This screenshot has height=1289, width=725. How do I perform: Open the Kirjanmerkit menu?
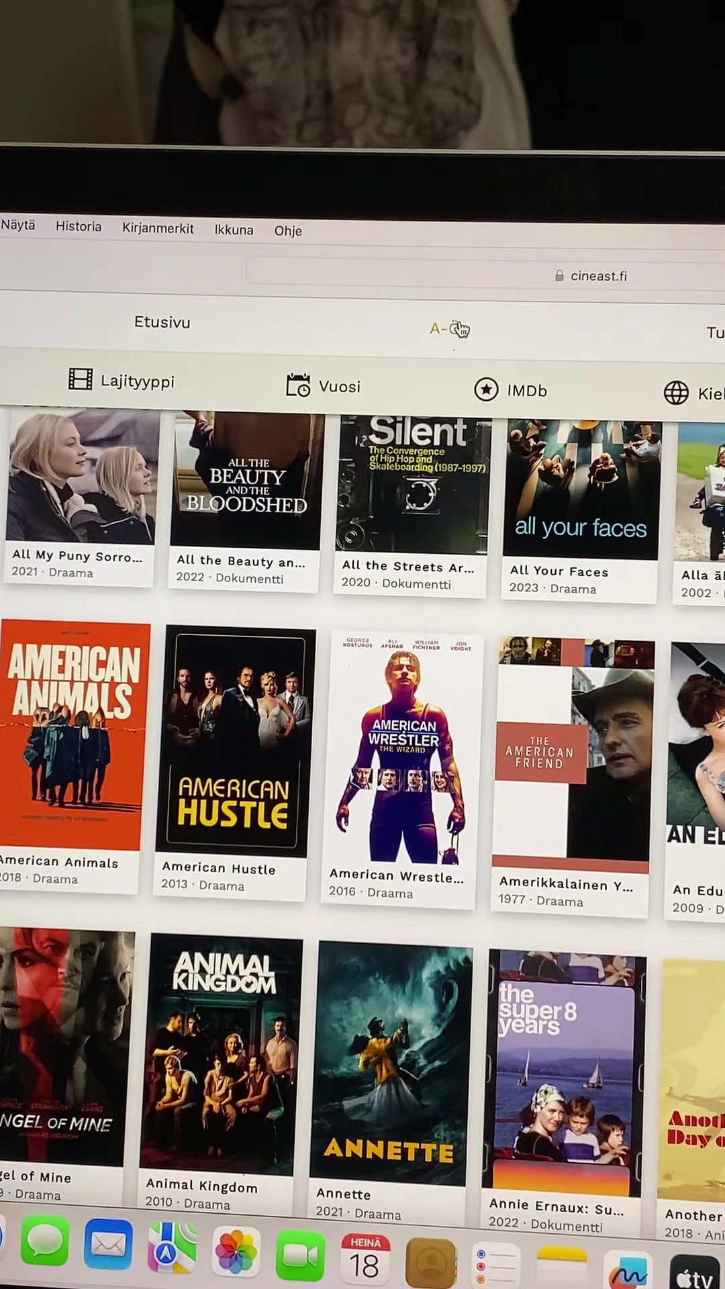tap(158, 228)
